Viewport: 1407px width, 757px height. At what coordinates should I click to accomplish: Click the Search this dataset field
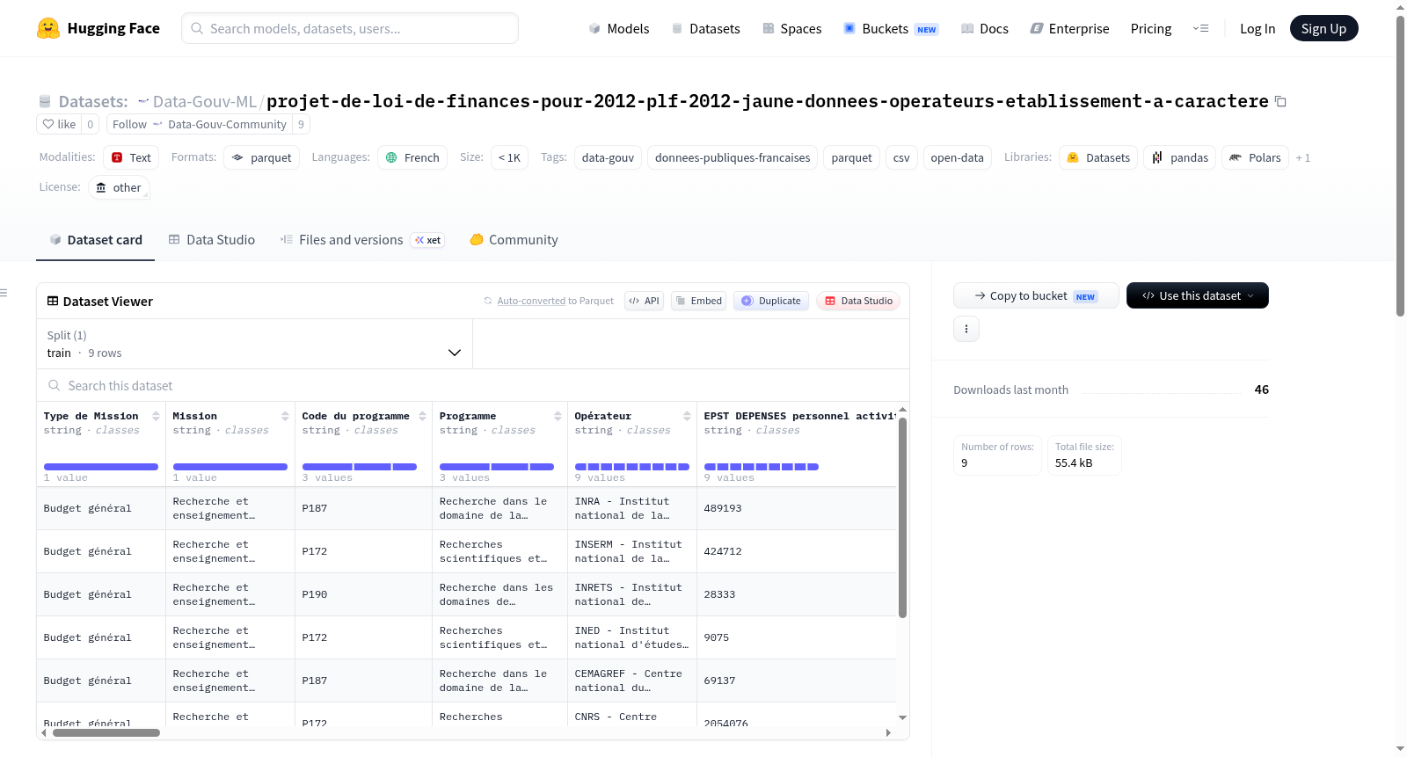coord(473,385)
